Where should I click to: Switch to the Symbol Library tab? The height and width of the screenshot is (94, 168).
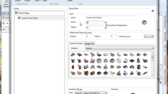point(76,43)
